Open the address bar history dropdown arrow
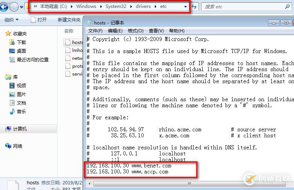 [185, 7]
